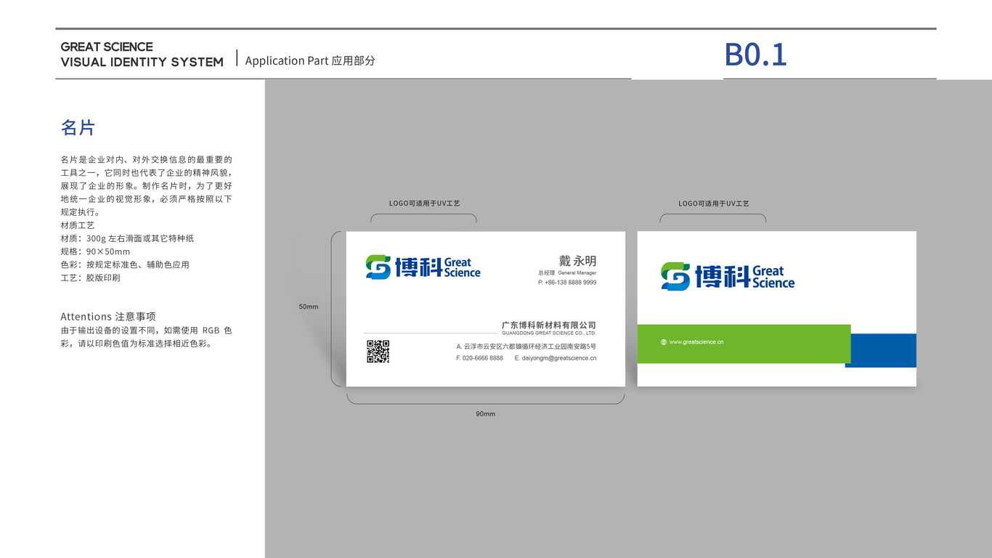Click the 博科 wordmark on the back card
This screenshot has height=558, width=992.
723,277
